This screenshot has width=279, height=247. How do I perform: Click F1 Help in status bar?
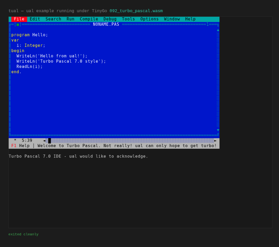(x=20, y=146)
